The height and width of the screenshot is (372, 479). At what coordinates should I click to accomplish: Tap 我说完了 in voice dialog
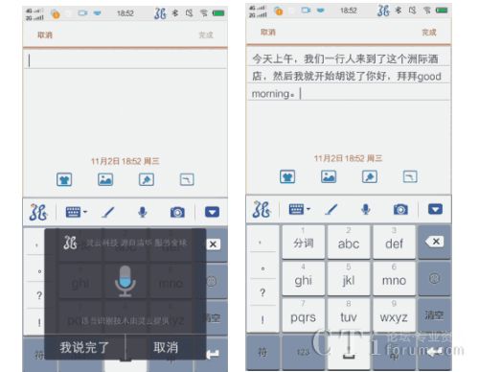click(x=84, y=347)
